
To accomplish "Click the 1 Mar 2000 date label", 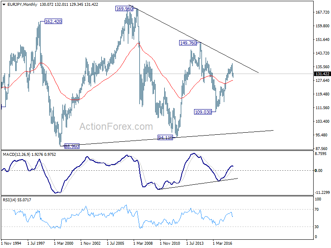I will pos(64,243).
